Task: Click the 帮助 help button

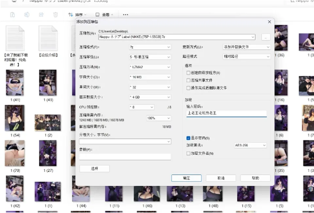Action: click(x=255, y=178)
